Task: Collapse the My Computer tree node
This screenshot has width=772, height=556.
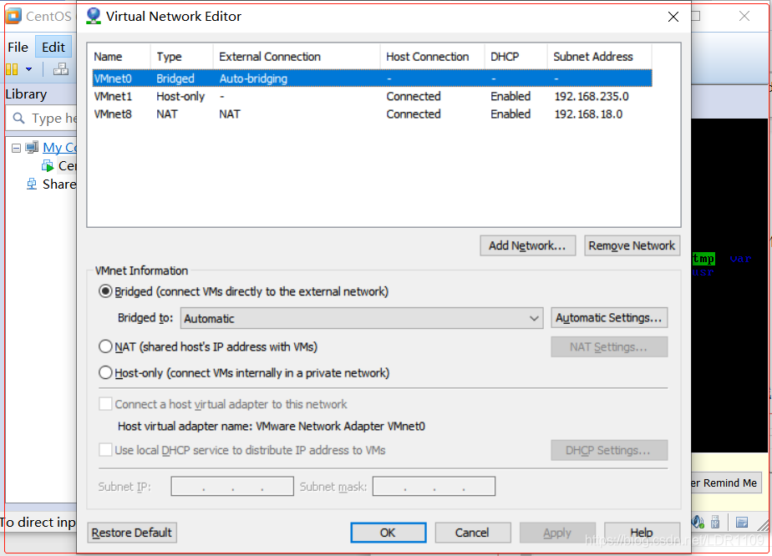Action: [x=16, y=148]
